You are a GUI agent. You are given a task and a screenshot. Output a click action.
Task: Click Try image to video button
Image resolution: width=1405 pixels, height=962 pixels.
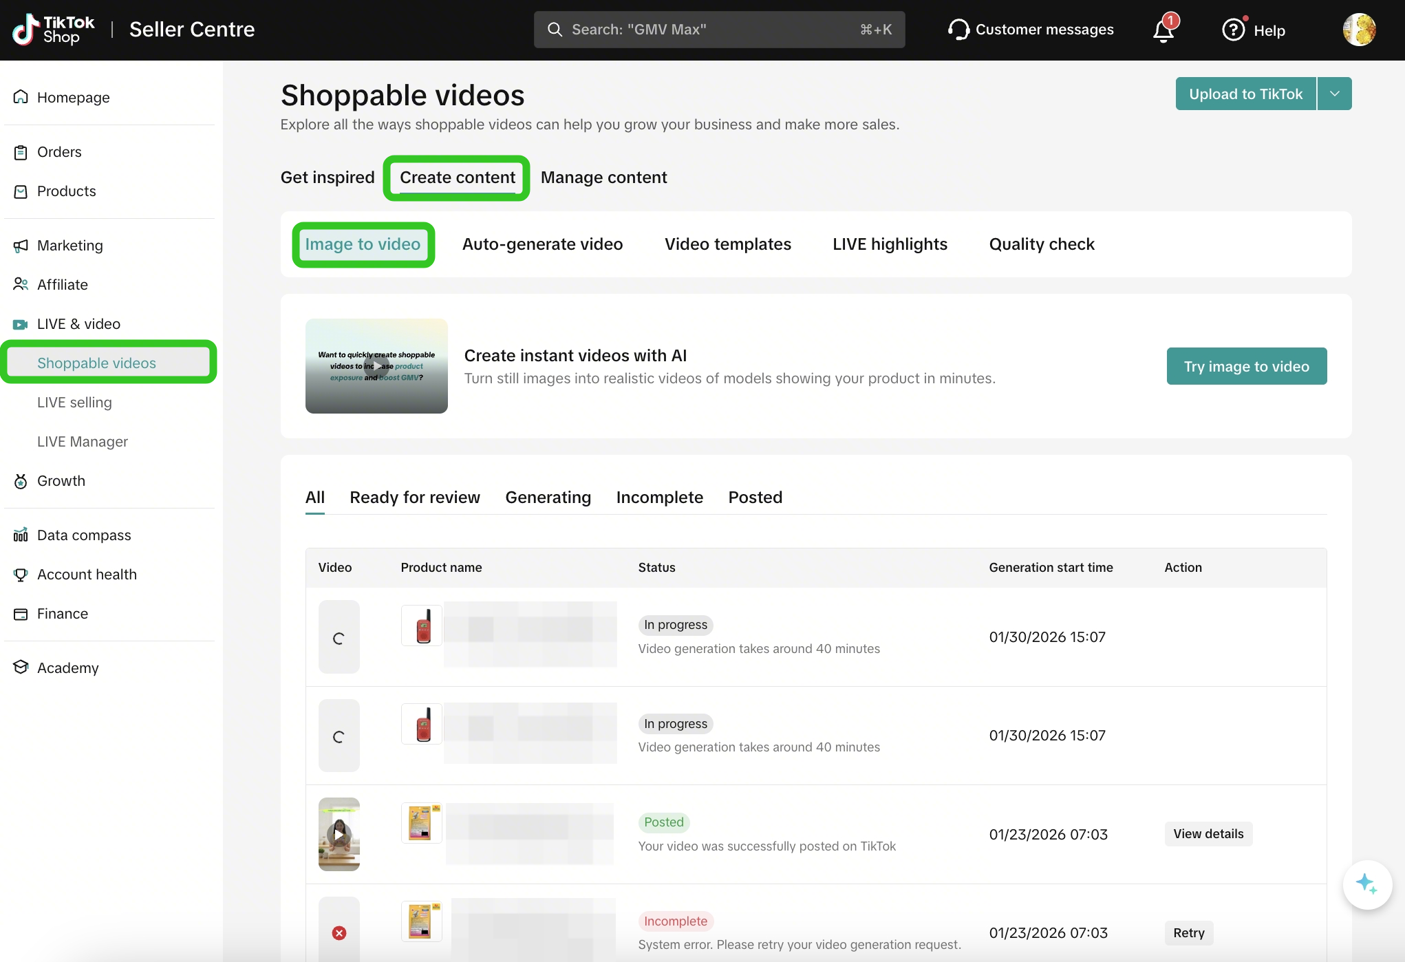(x=1246, y=366)
